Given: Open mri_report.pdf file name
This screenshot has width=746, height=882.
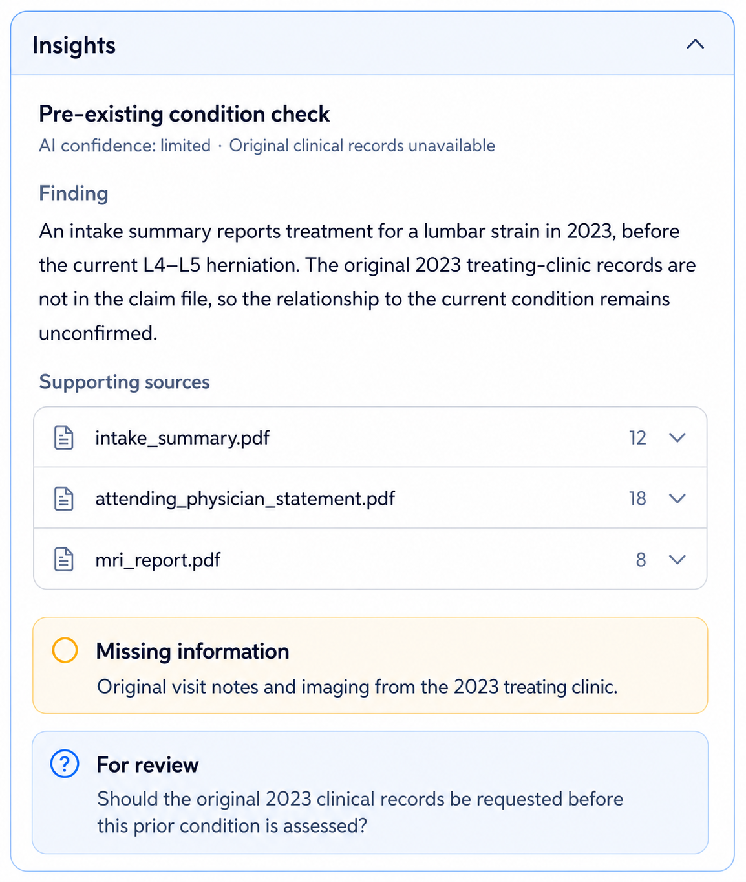Looking at the screenshot, I should pos(158,560).
